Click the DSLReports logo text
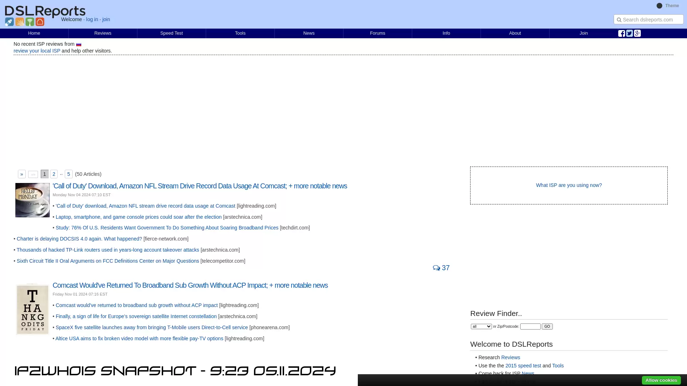 45,11
